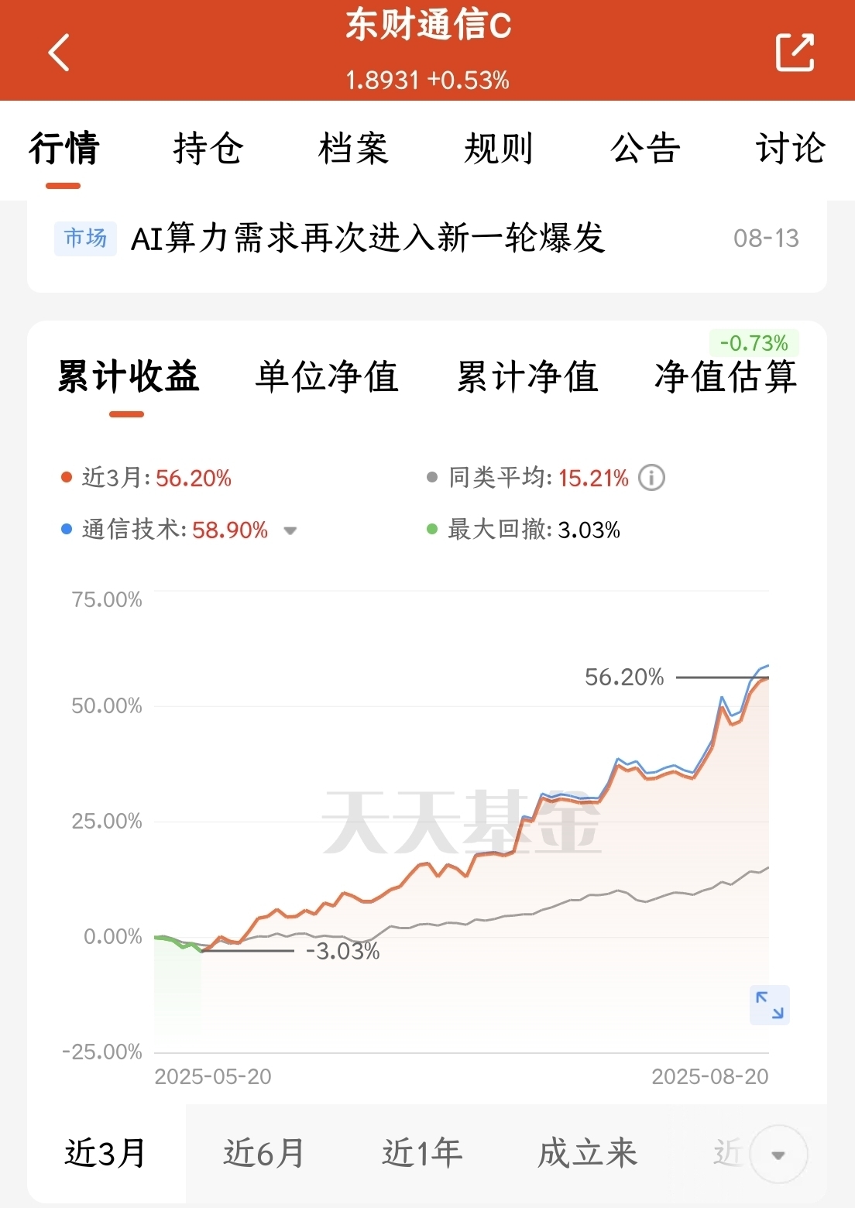Open the 档案 tab

(x=353, y=148)
